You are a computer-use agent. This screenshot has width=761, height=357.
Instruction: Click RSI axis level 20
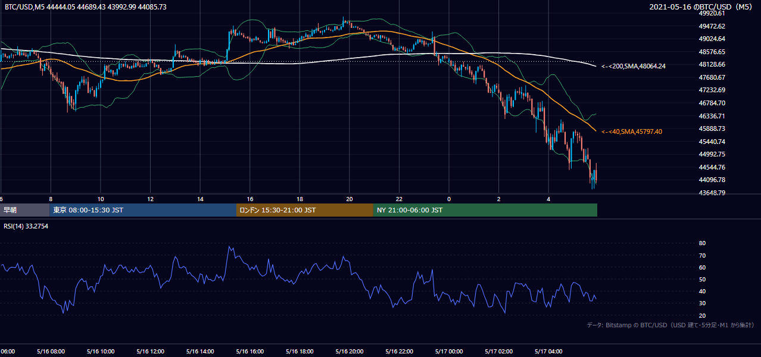pos(702,315)
